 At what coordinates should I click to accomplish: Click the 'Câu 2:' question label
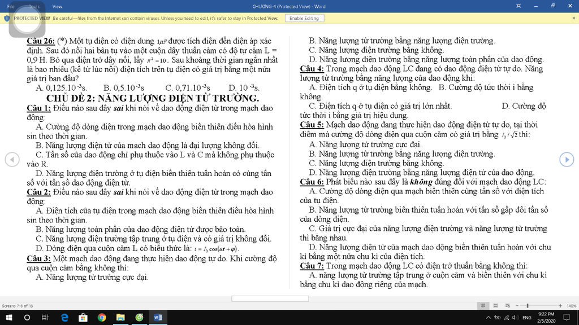(x=38, y=192)
